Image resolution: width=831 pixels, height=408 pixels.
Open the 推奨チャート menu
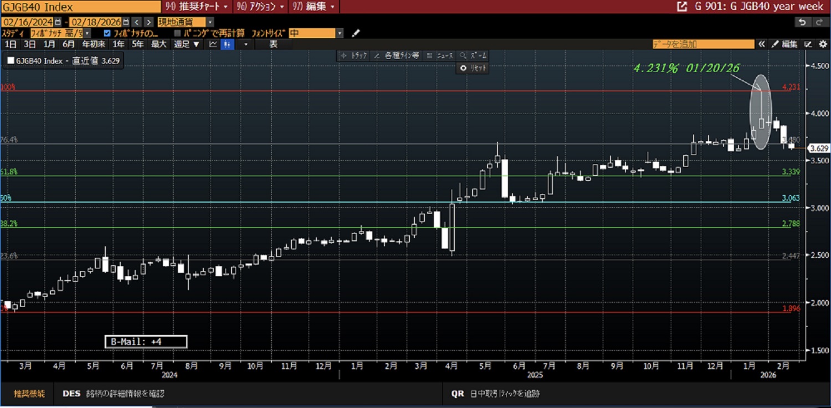[198, 7]
